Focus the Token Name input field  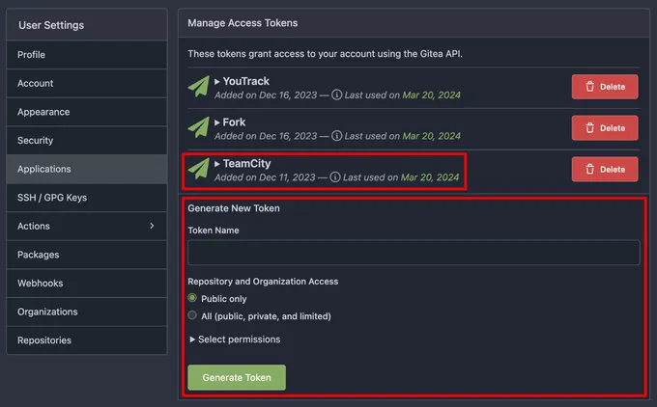(x=414, y=253)
